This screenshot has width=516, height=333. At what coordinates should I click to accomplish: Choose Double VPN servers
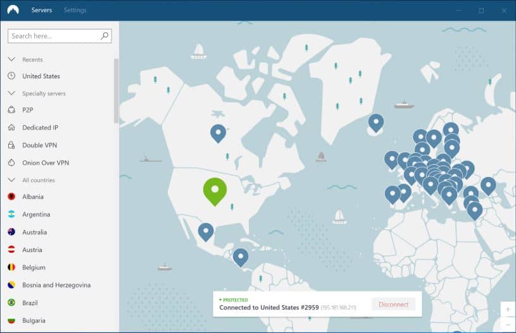tap(39, 145)
